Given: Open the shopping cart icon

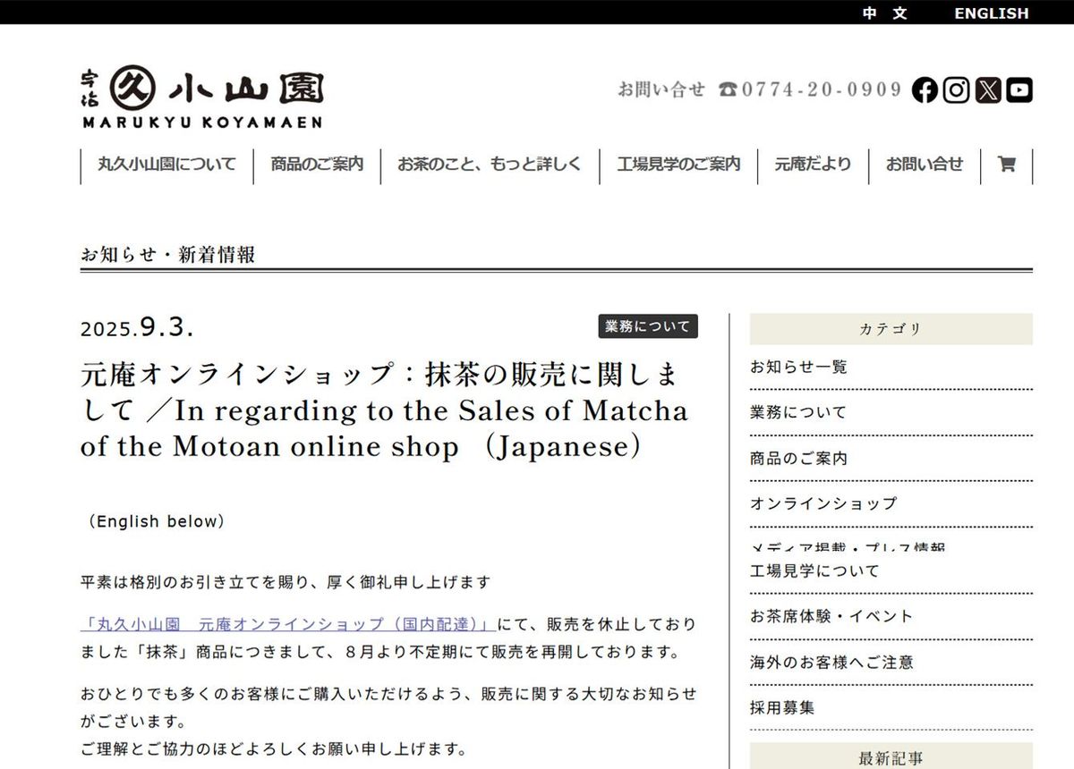Looking at the screenshot, I should pyautogui.click(x=1007, y=165).
